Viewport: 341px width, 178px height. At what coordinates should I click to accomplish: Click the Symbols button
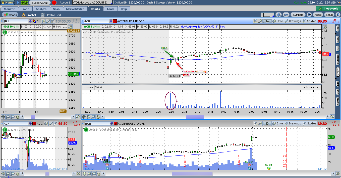(x=298, y=15)
